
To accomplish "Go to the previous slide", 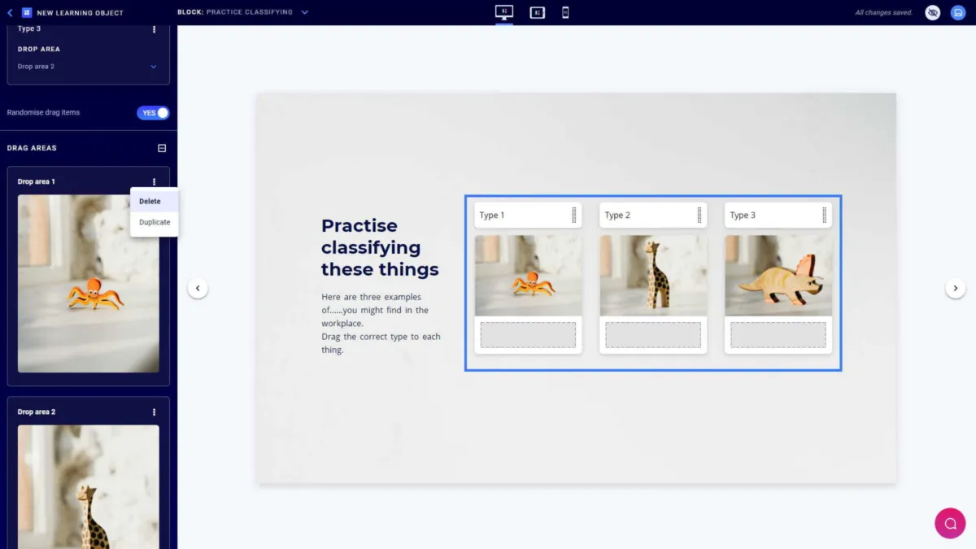I will click(x=198, y=288).
